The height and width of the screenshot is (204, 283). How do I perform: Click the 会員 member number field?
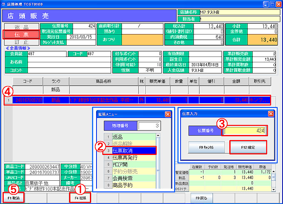pyautogui.click(x=46, y=54)
